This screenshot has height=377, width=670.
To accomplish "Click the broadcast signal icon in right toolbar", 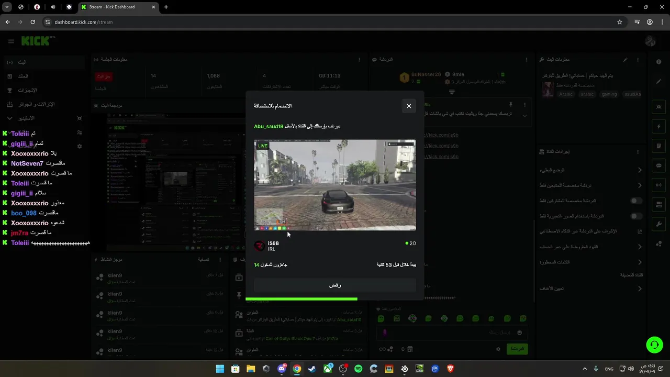I will 659,185.
